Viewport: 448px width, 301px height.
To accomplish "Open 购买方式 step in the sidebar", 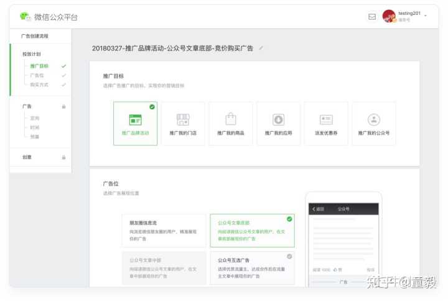I will (x=39, y=85).
